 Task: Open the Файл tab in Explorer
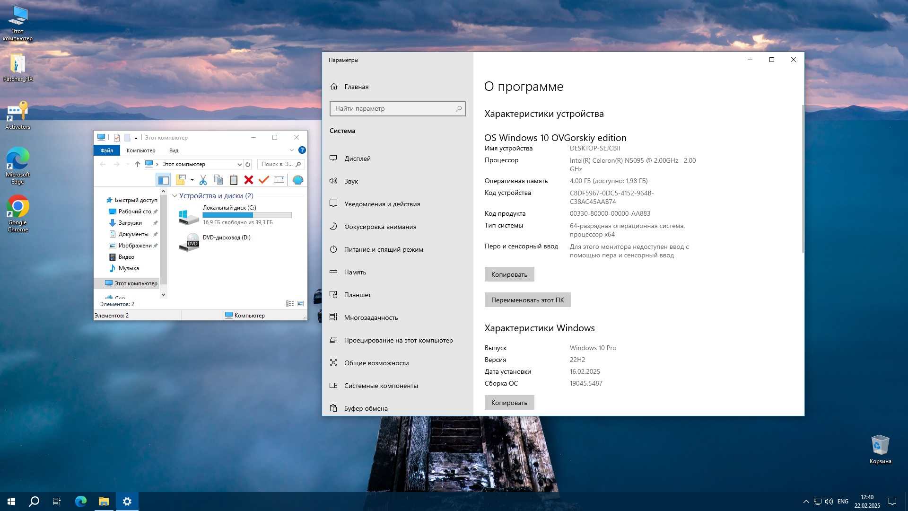point(107,150)
